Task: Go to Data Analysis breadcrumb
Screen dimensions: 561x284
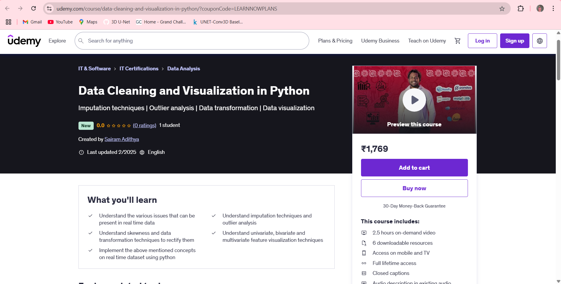Action: (184, 69)
